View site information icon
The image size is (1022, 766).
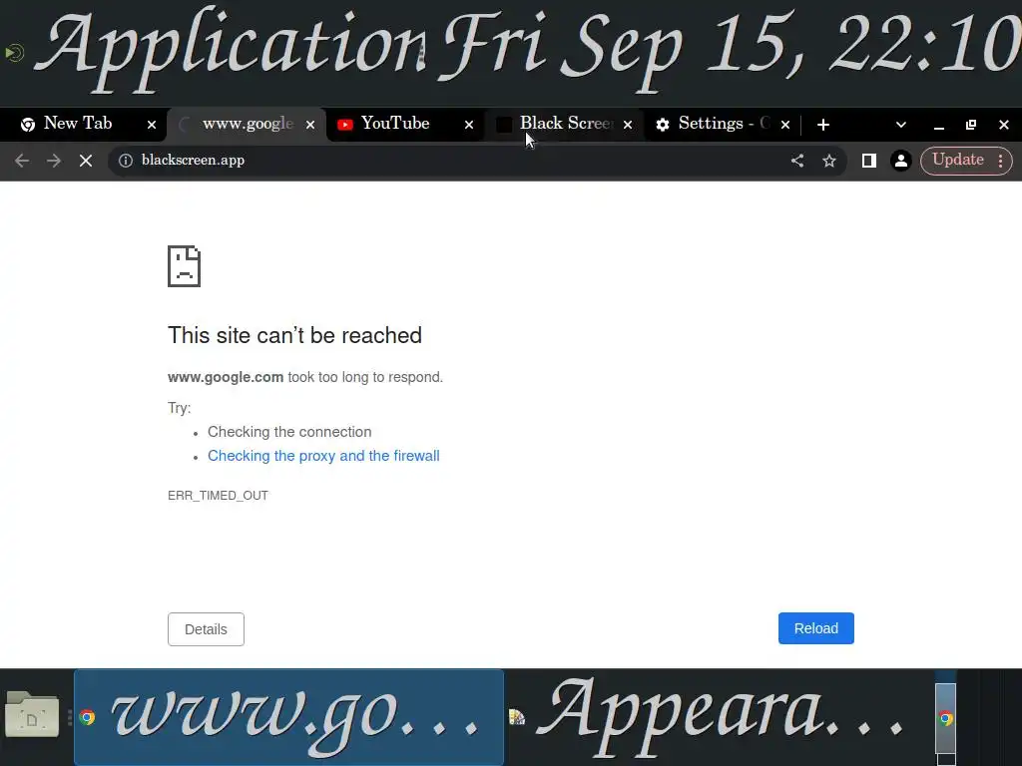tap(125, 161)
